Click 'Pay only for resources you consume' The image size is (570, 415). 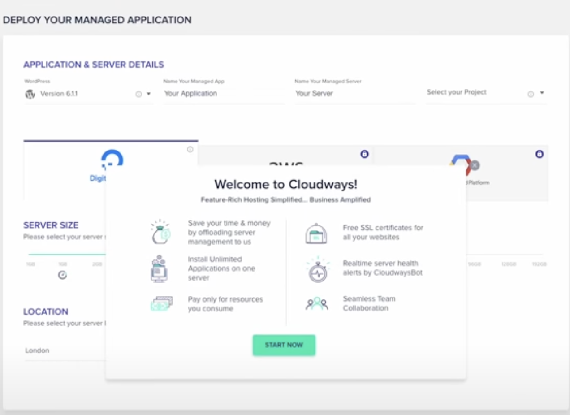tap(225, 304)
